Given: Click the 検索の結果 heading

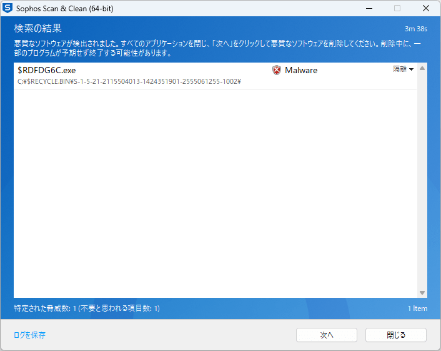Looking at the screenshot, I should [37, 28].
